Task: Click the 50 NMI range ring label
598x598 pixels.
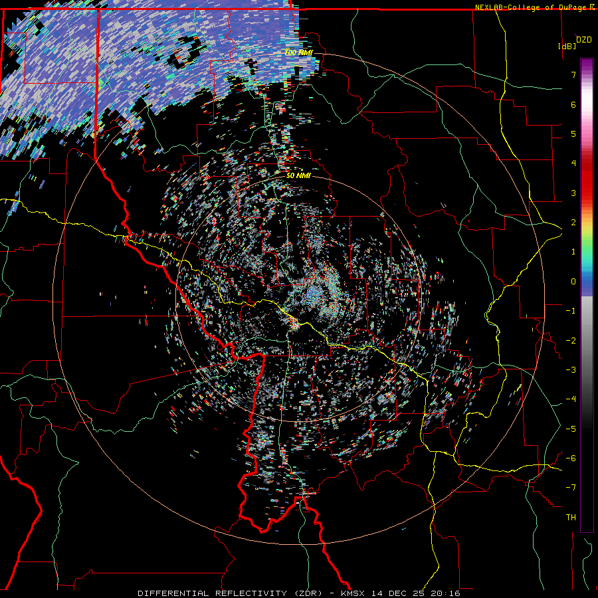Action: point(298,175)
